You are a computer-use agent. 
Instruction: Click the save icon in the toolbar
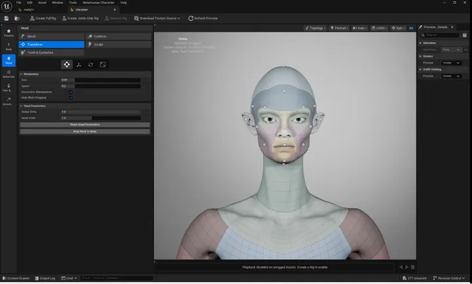tap(7, 18)
